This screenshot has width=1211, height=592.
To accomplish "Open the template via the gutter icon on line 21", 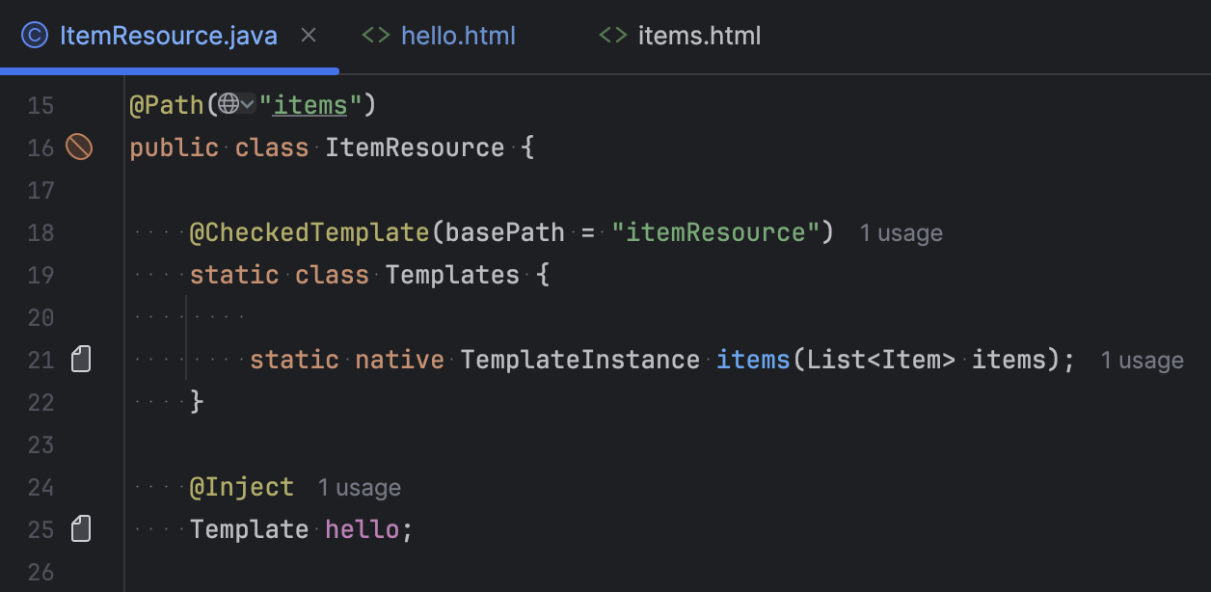I will (x=81, y=359).
